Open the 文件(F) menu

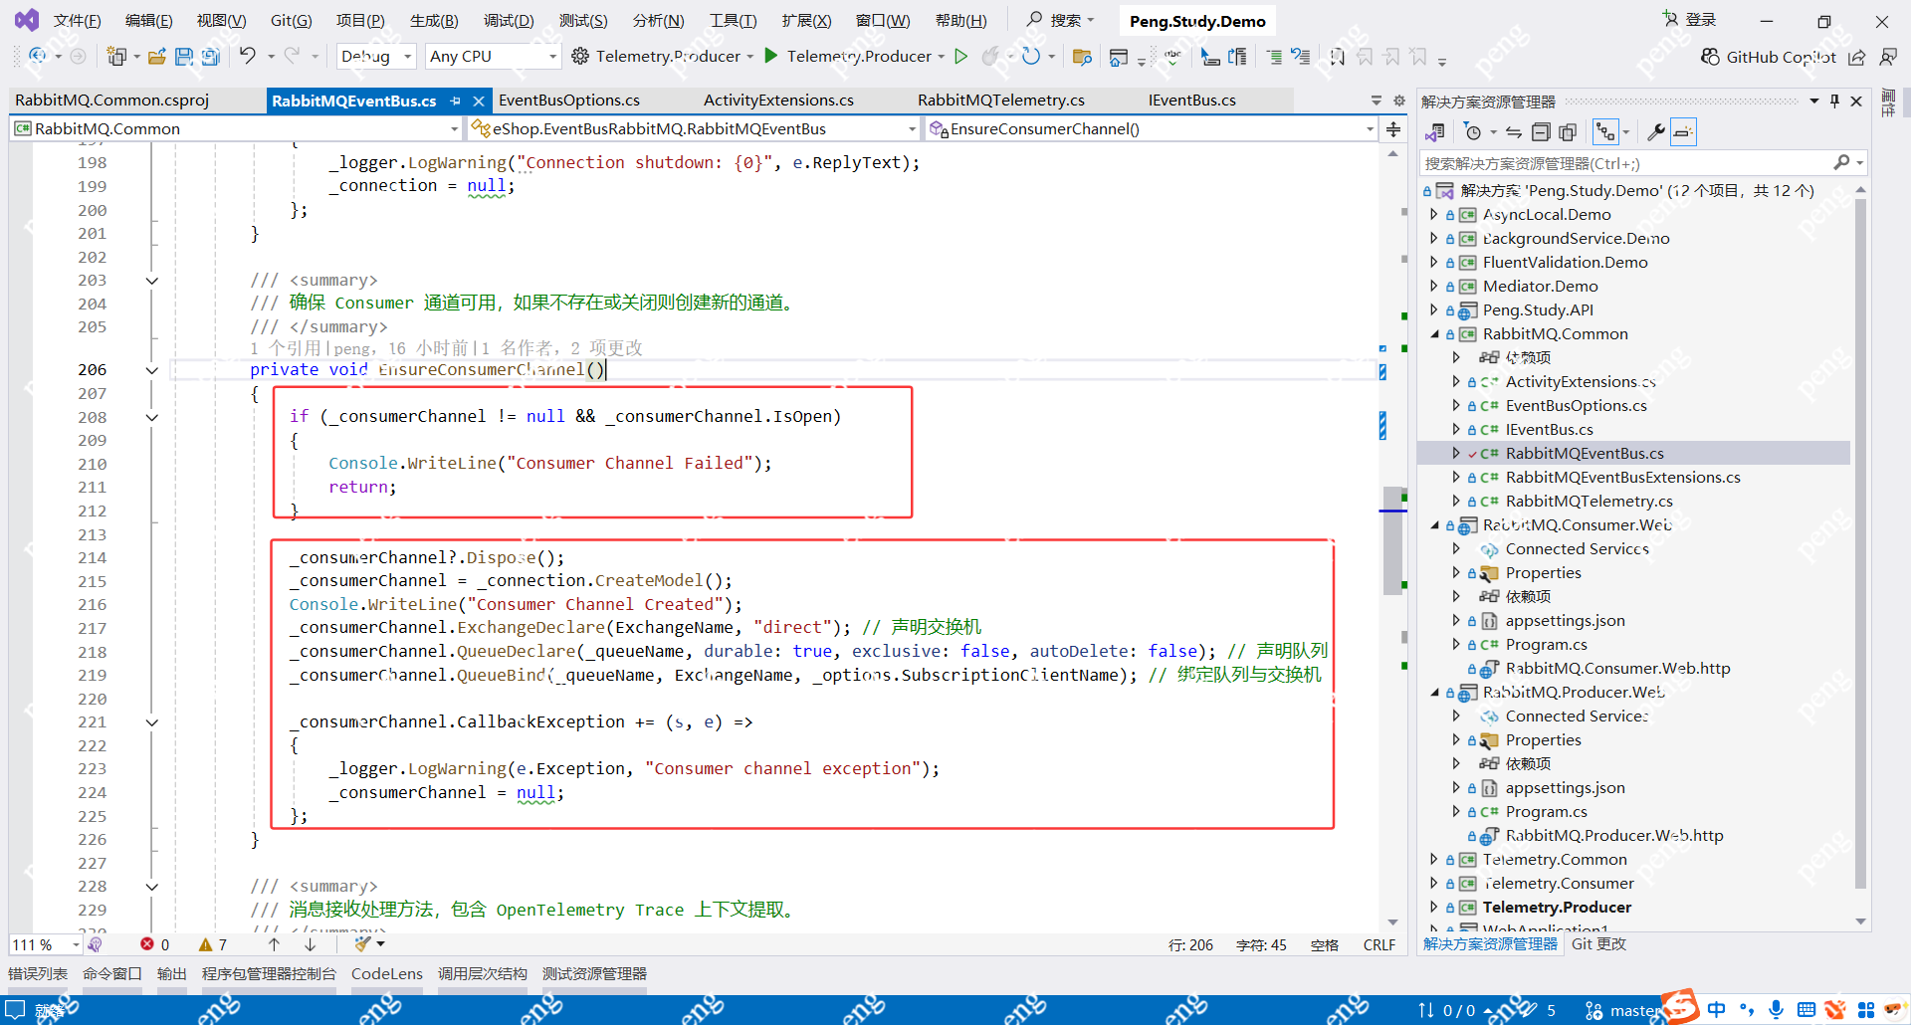(x=77, y=20)
